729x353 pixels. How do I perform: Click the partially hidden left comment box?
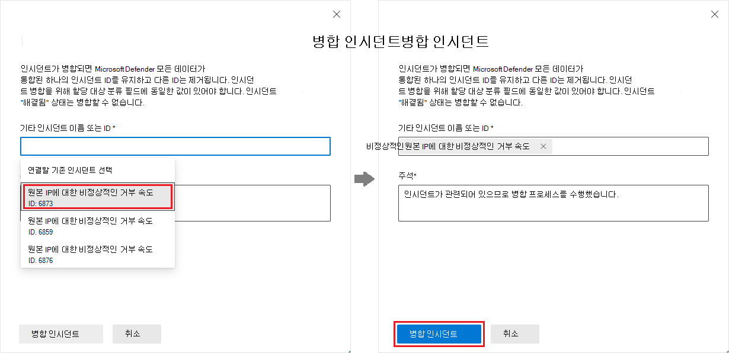click(252, 203)
